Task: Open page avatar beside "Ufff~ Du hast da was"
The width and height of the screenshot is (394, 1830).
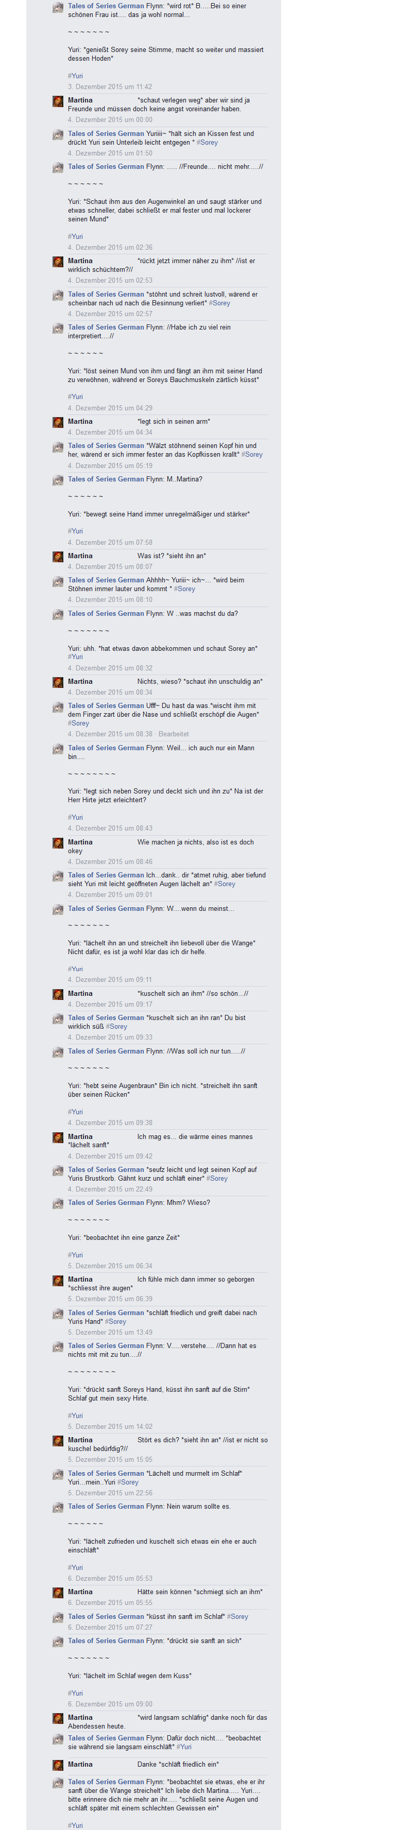Action: (58, 707)
